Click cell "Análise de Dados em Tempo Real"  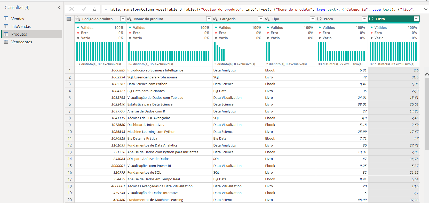coord(169,179)
